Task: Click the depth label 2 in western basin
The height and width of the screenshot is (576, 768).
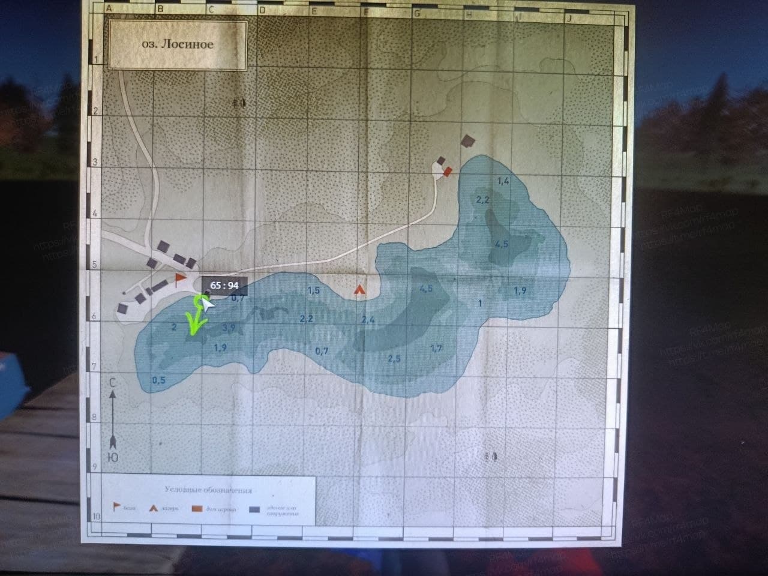Action: pos(173,328)
